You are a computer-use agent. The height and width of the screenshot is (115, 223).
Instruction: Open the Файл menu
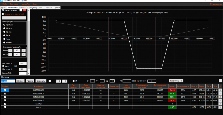pos(4,4)
